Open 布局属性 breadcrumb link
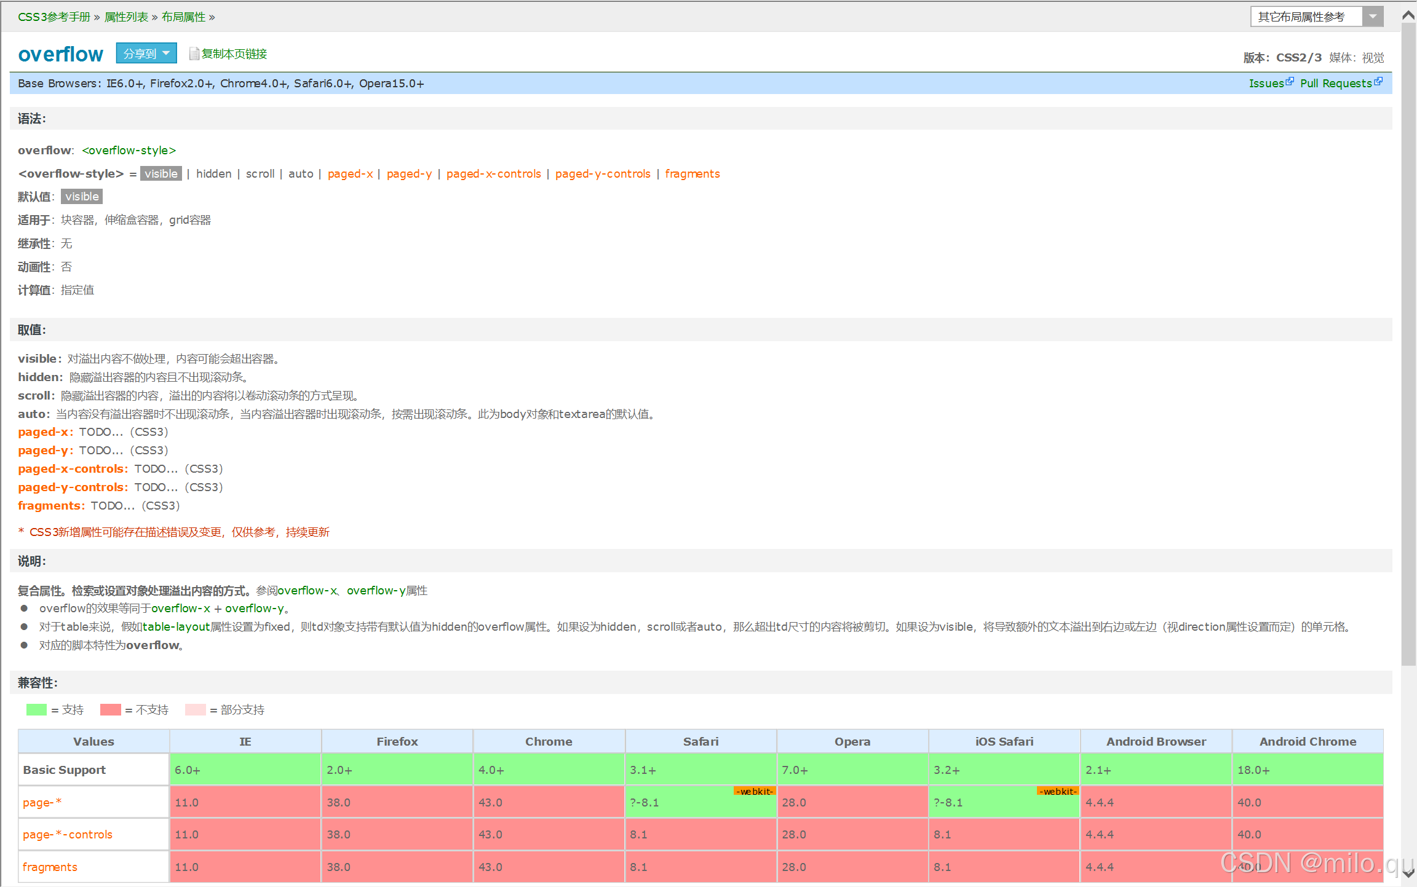The width and height of the screenshot is (1417, 887). tap(183, 17)
